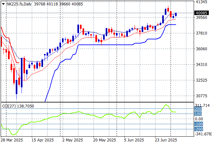Click the 41345 price axis label
Screen dimensions: 212x144
[201, 2]
